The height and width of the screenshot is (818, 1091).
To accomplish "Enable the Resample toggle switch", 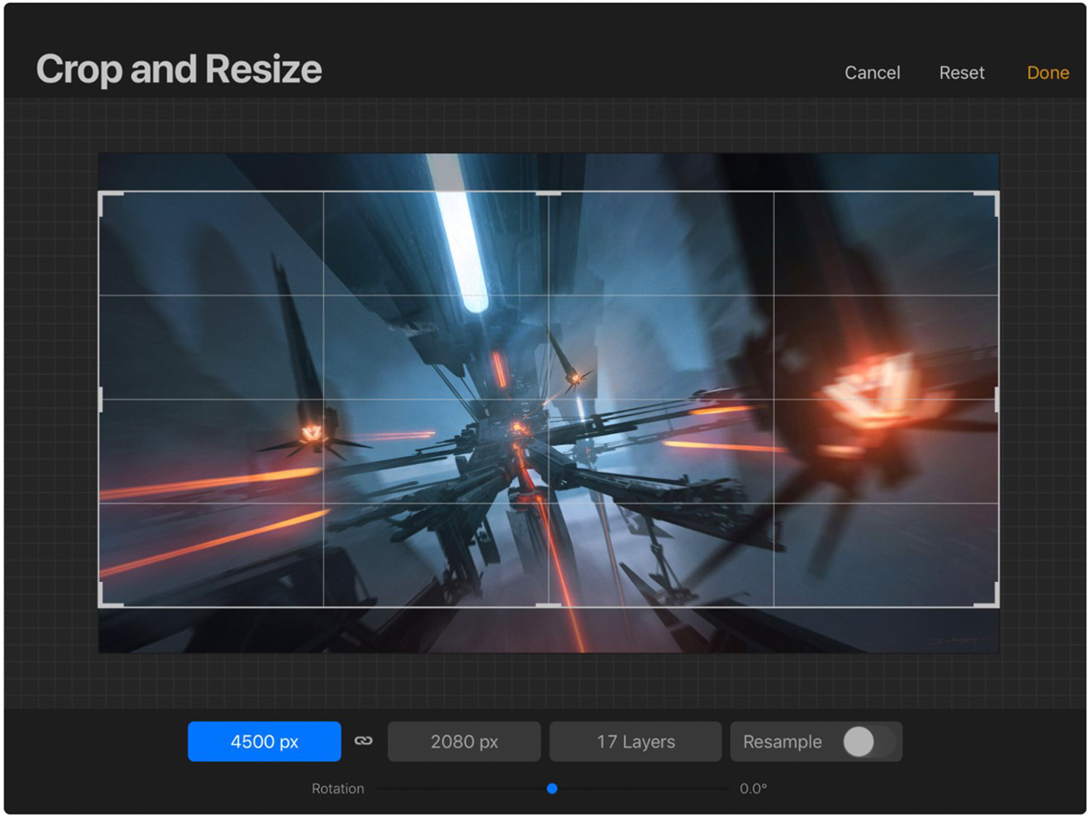I will 869,741.
